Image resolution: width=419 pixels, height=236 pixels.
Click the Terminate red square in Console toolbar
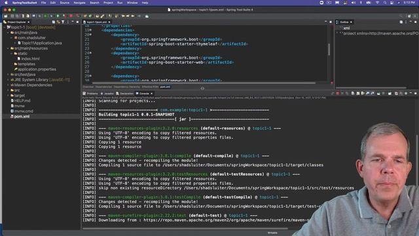338,93
